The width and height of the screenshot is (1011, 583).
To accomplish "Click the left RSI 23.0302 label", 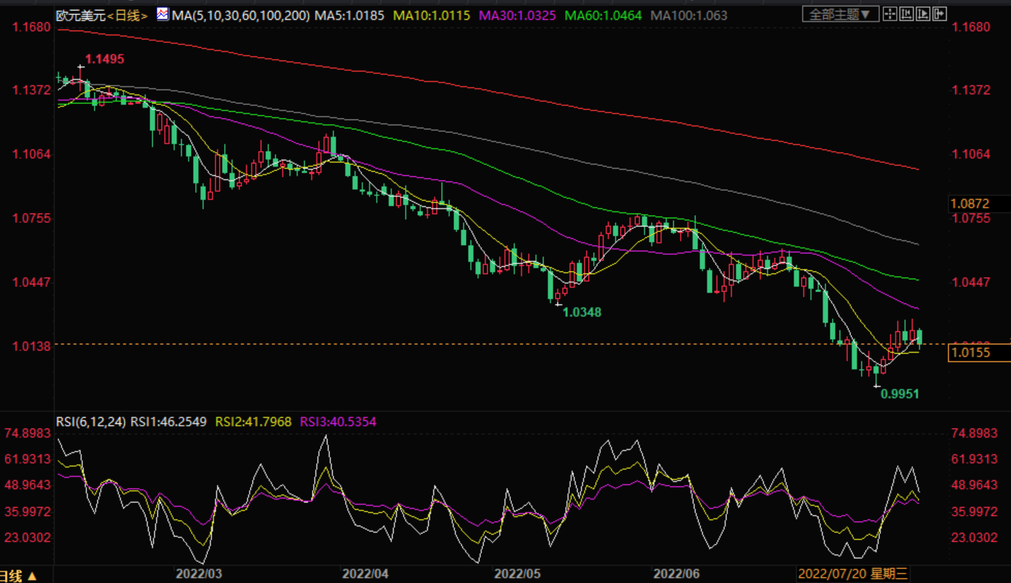I will click(x=28, y=537).
